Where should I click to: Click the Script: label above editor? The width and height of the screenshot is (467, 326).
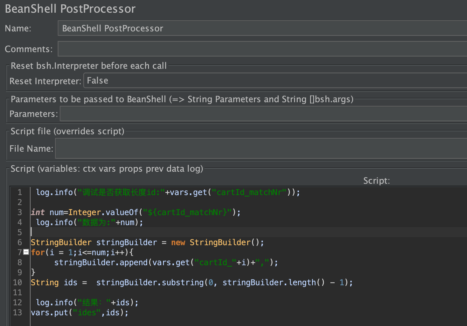pos(376,181)
